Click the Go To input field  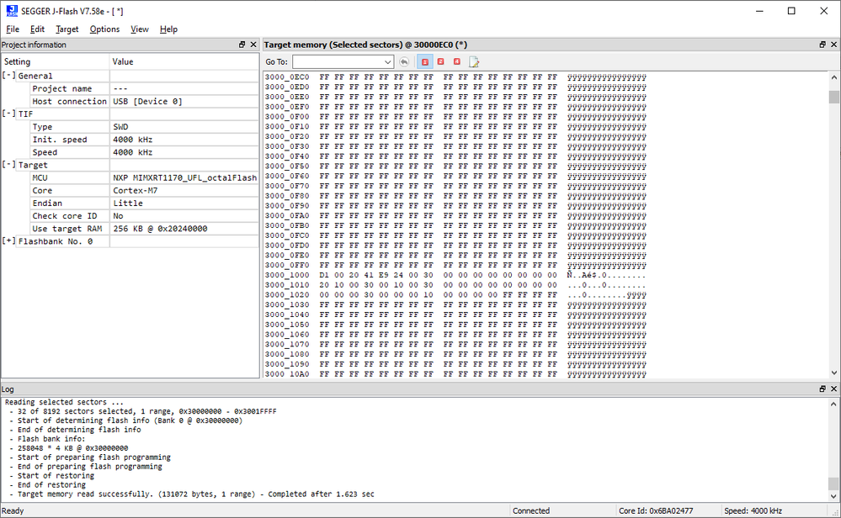338,62
